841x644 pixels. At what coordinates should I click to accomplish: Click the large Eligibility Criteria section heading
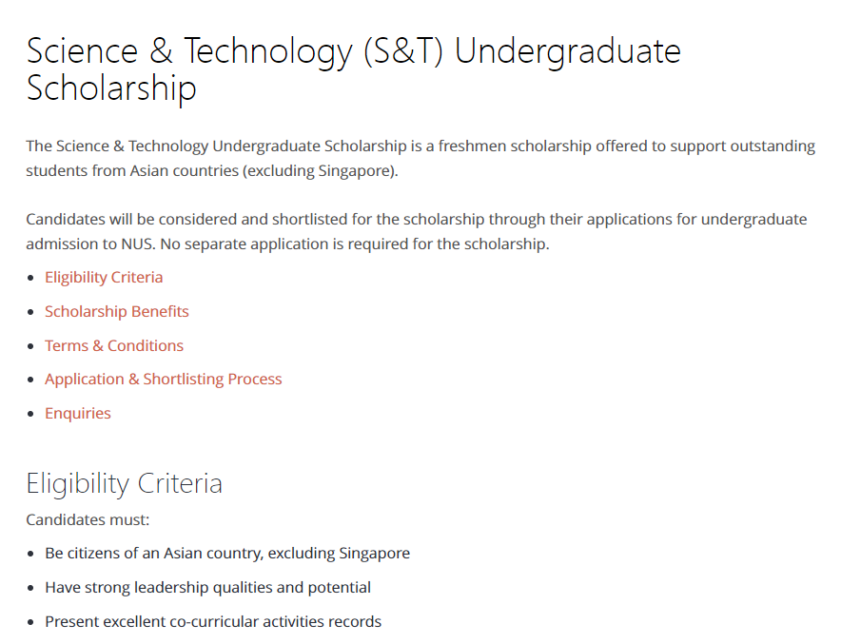click(124, 483)
